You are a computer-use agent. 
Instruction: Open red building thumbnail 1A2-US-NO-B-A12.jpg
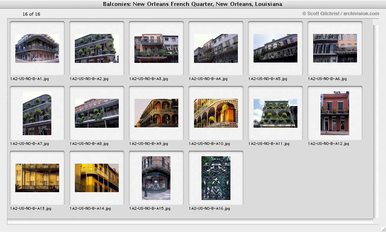point(335,113)
